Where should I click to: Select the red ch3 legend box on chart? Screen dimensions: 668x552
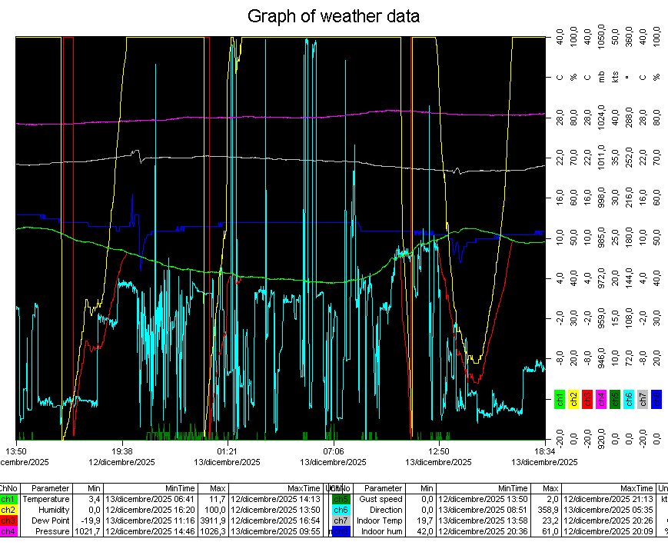[588, 398]
